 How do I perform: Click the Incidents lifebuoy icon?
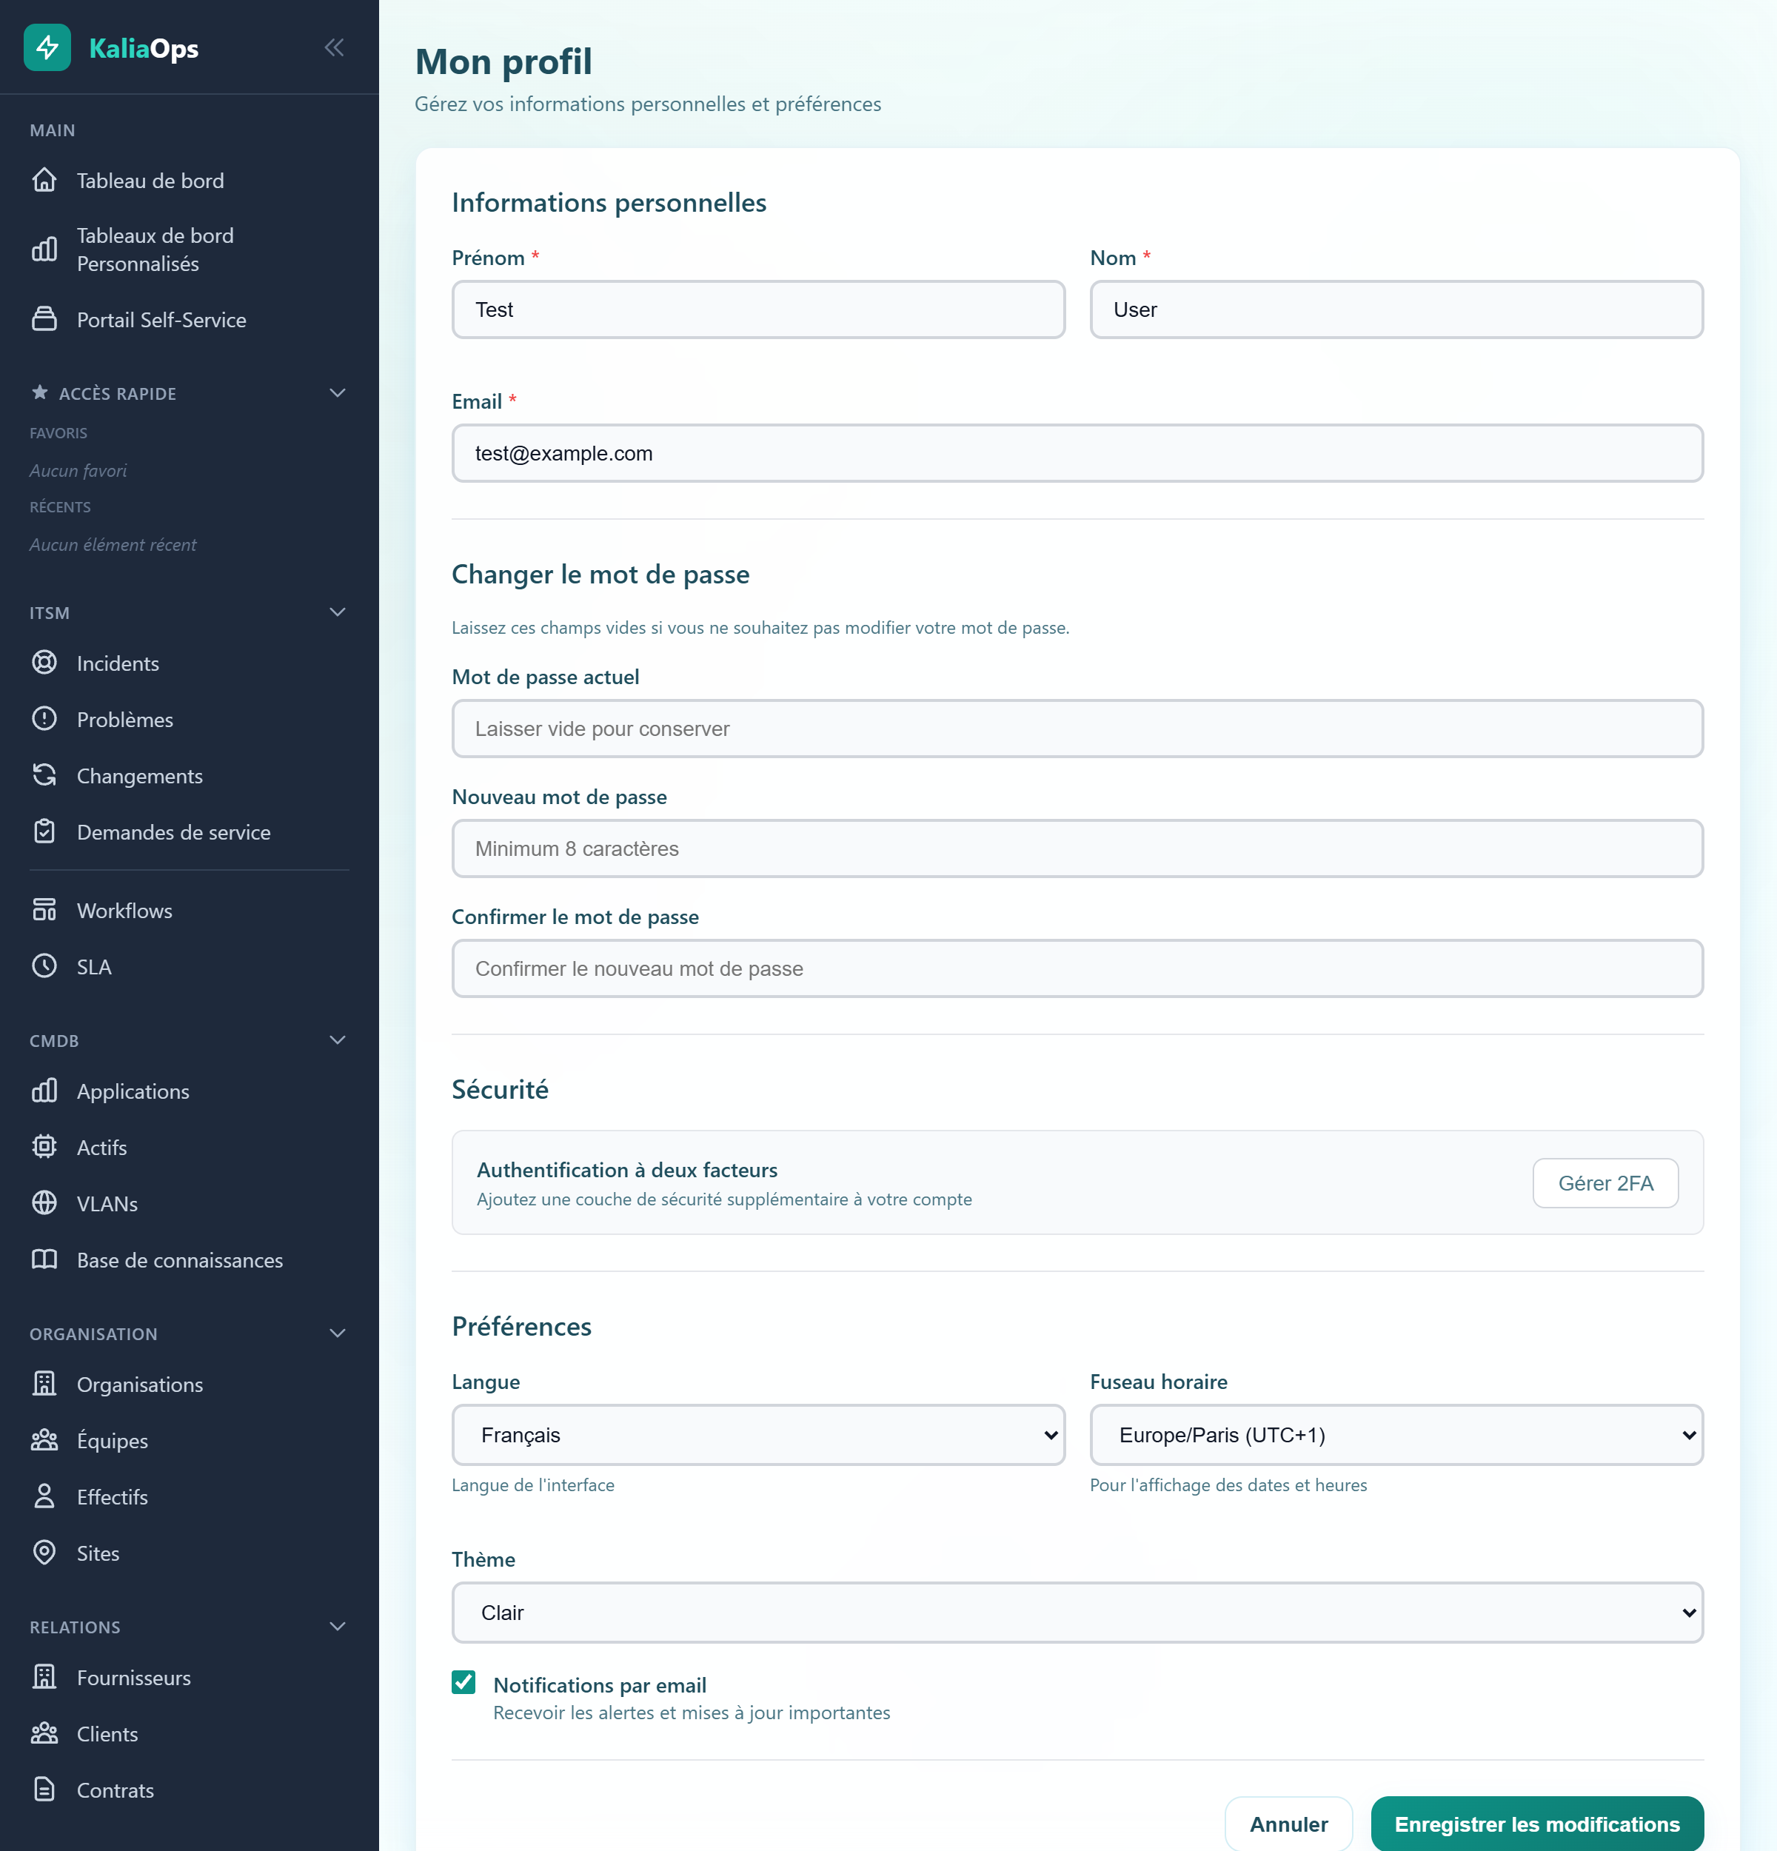click(x=44, y=663)
